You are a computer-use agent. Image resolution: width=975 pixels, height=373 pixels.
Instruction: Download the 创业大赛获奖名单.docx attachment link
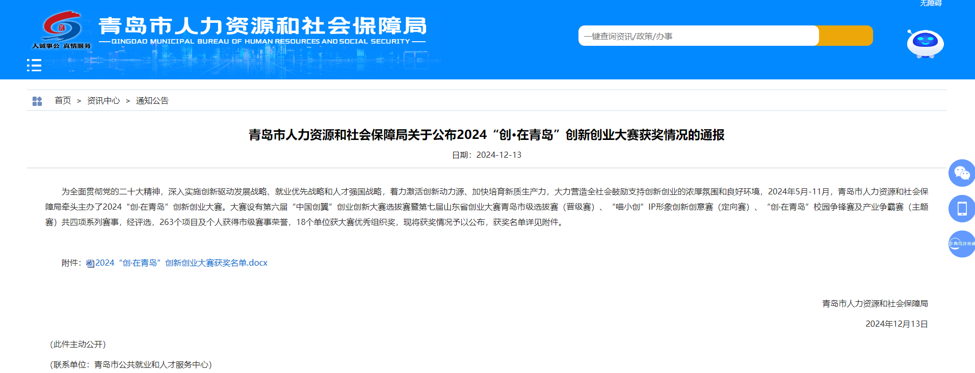(x=181, y=263)
